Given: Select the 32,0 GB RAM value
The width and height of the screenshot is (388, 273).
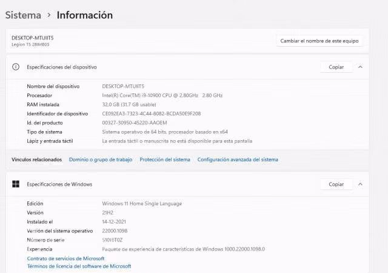Looking at the screenshot, I should 129,104.
